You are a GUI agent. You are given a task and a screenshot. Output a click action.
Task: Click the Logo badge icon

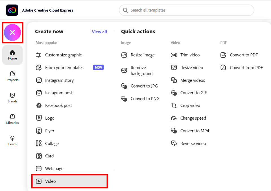pos(39,118)
